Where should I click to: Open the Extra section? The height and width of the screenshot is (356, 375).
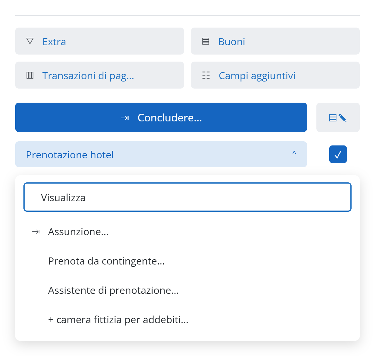click(x=100, y=41)
